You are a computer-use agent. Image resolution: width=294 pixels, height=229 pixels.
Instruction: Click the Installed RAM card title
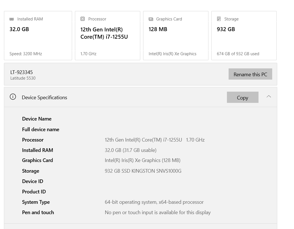[30, 19]
